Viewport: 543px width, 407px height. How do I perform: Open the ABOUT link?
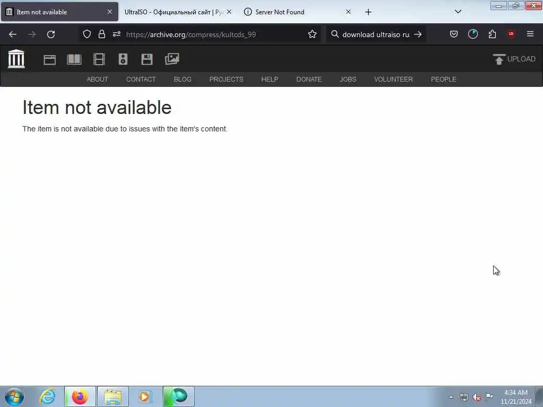[98, 79]
